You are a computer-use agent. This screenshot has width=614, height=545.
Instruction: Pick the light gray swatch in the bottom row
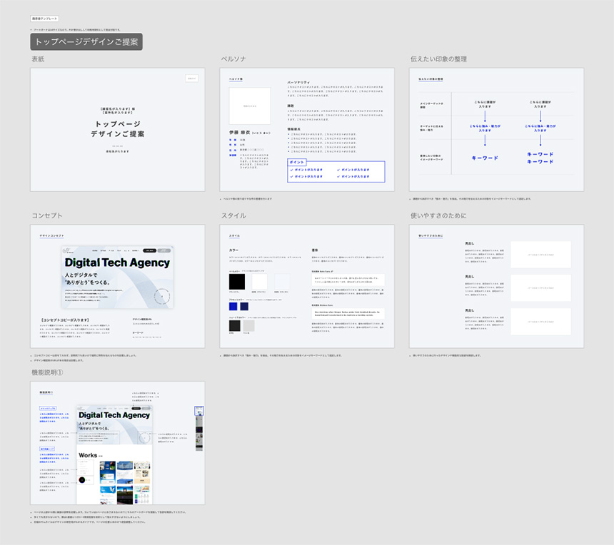248,325
